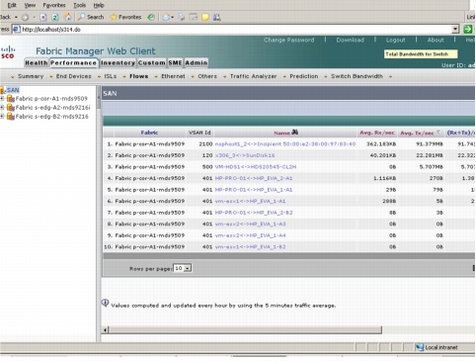Open the Flows submenu item

click(x=138, y=76)
